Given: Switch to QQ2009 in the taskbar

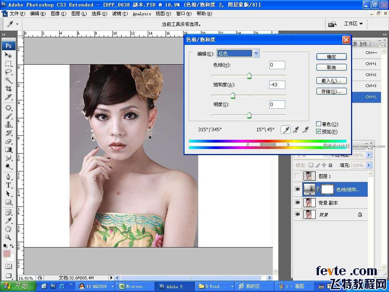Looking at the screenshot, I should [x=96, y=286].
